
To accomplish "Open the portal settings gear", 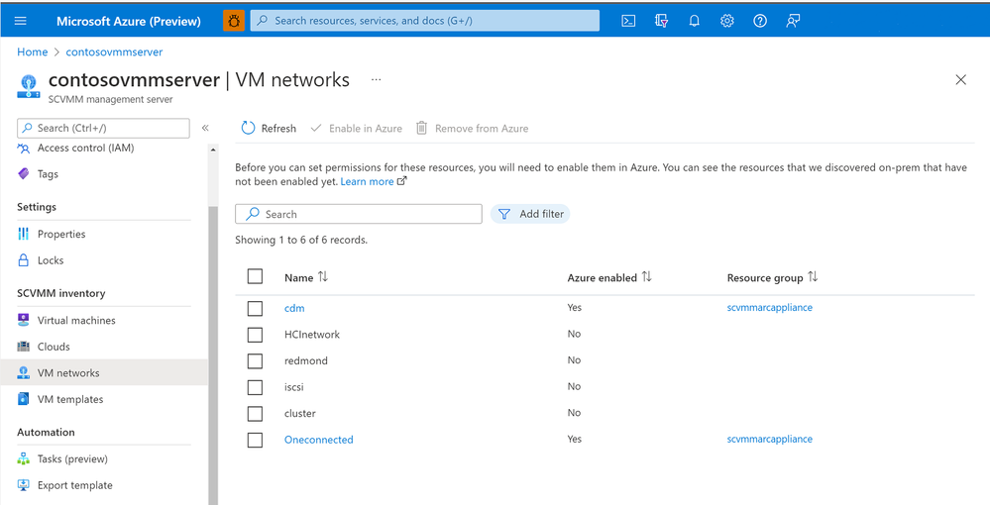I will click(x=727, y=21).
